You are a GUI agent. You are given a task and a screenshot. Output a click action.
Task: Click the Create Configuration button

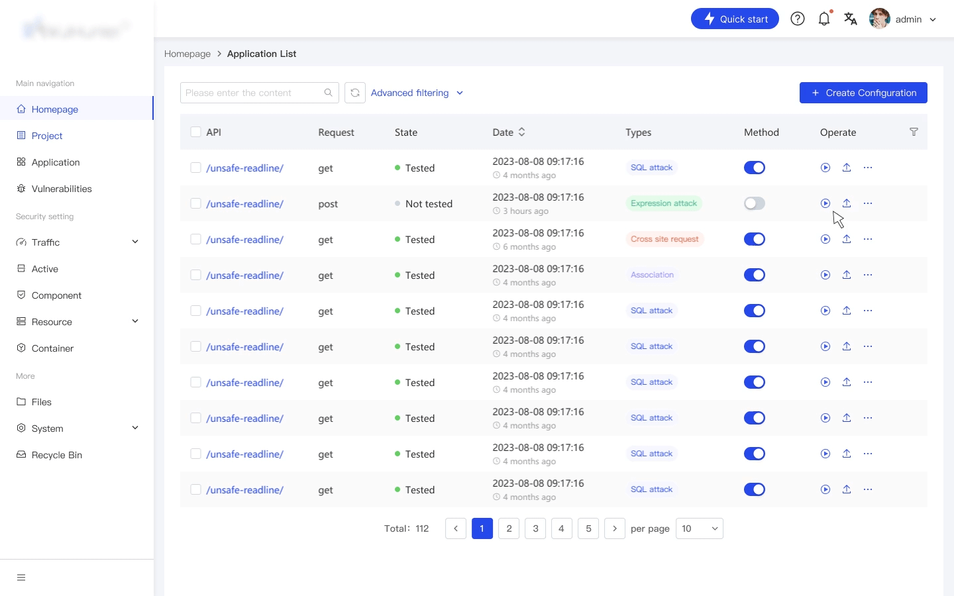[x=863, y=93]
